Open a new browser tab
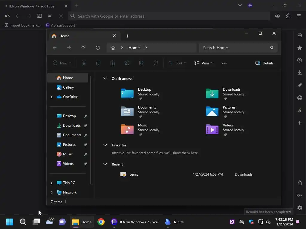 click(76, 6)
